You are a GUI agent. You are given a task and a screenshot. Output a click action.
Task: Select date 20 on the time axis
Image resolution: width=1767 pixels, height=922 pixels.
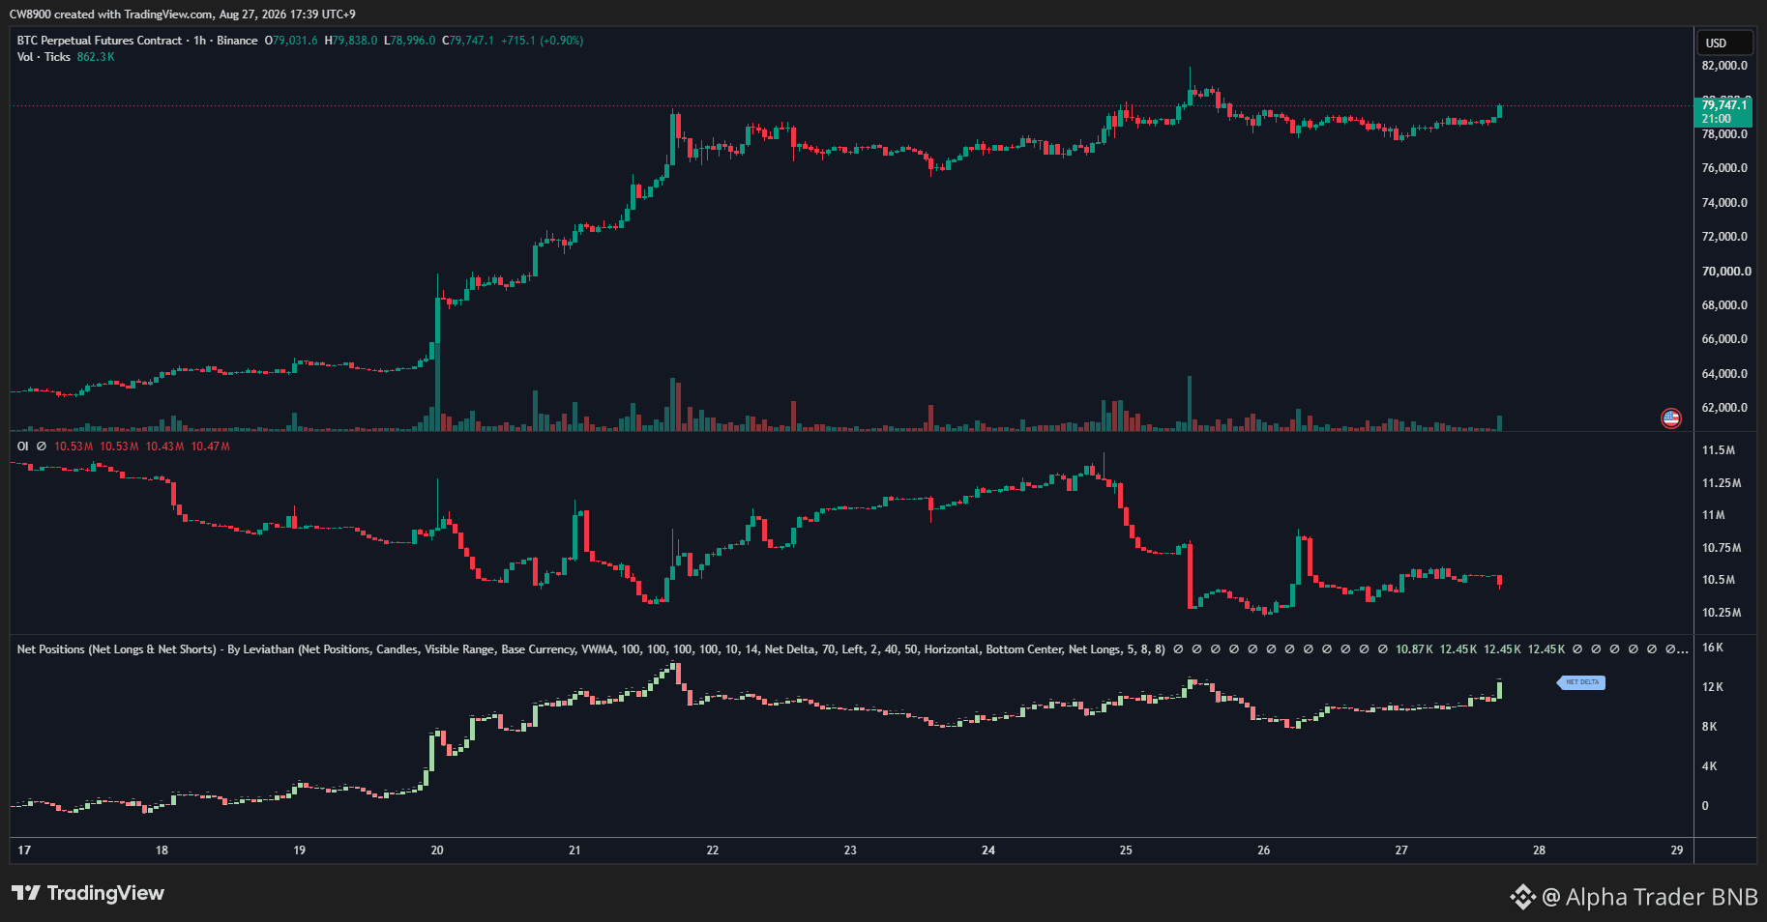click(x=437, y=850)
